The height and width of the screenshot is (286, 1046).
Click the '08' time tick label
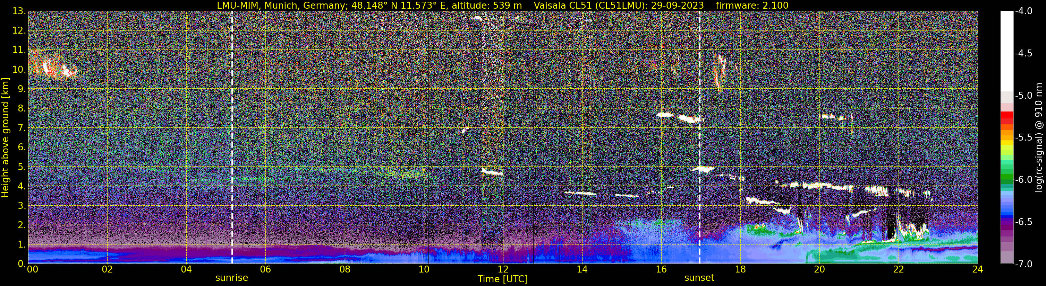345,269
